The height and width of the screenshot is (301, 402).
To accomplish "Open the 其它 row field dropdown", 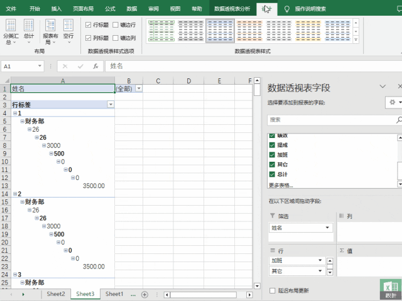I will coord(320,271).
